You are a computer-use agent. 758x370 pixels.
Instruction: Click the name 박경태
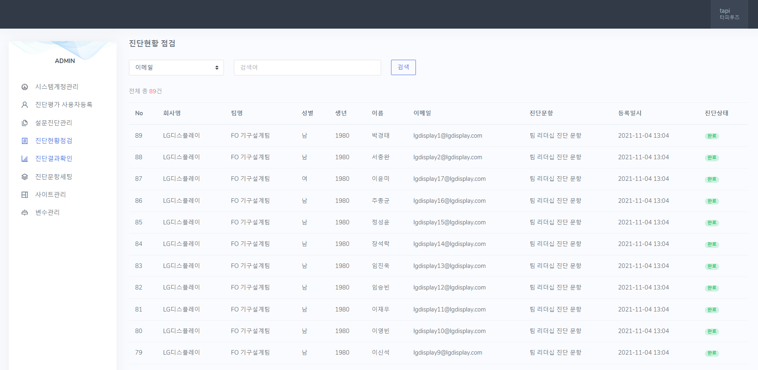point(381,136)
